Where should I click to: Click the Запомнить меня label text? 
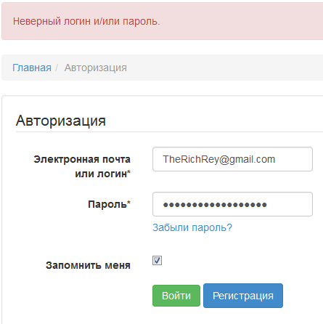click(88, 265)
